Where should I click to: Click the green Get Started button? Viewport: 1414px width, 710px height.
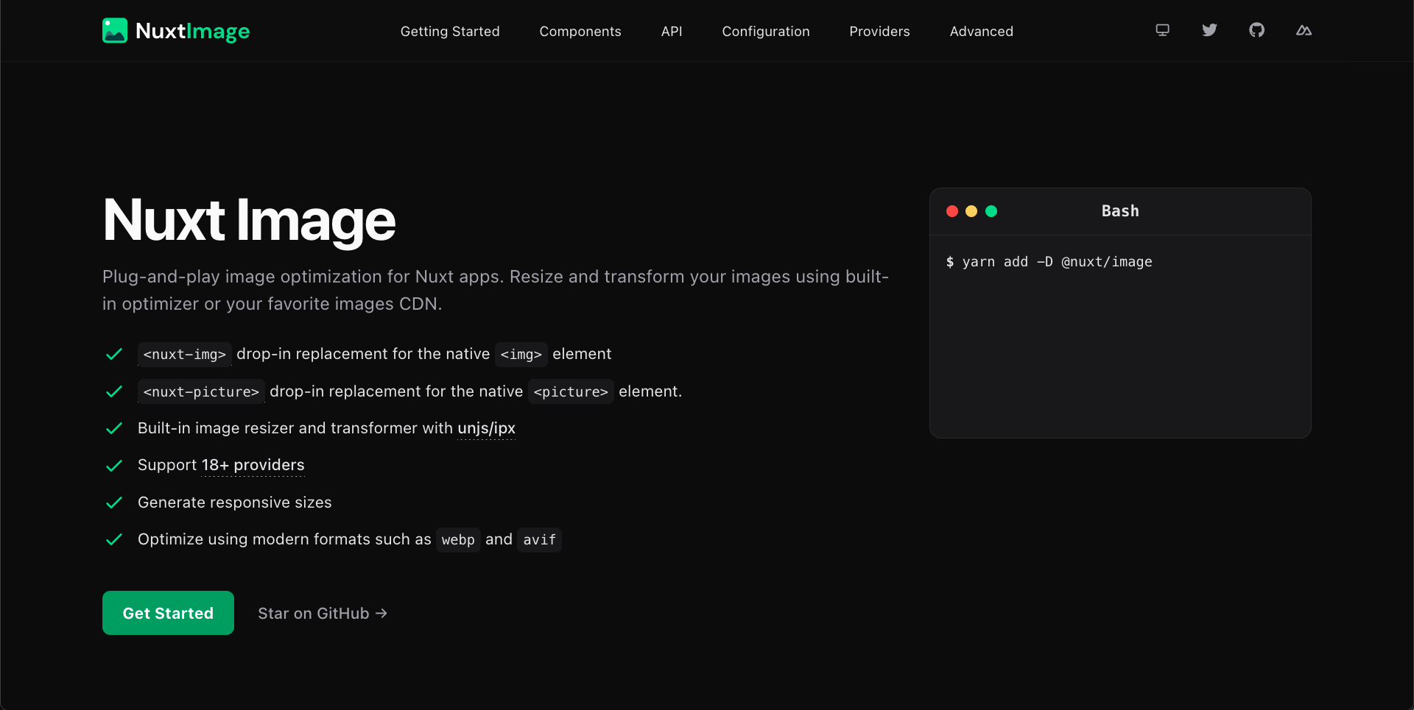point(168,613)
